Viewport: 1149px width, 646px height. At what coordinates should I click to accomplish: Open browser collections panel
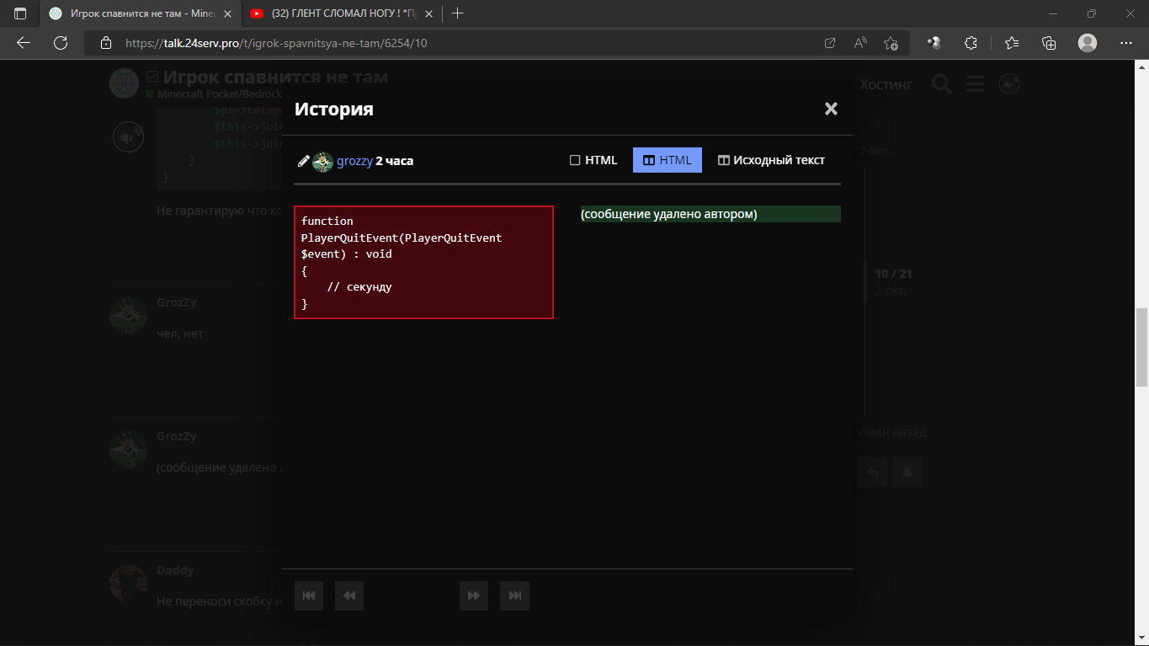point(1049,43)
